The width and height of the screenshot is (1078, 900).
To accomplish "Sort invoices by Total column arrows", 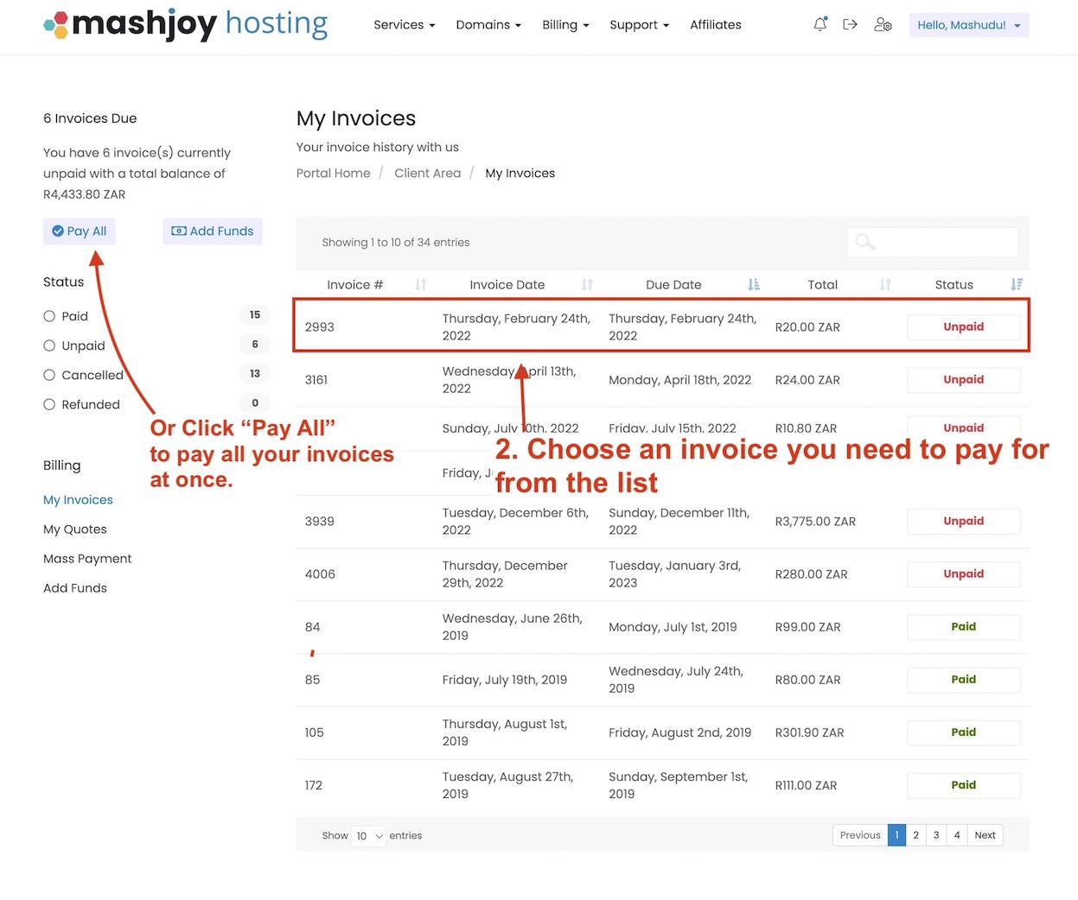I will [x=885, y=284].
